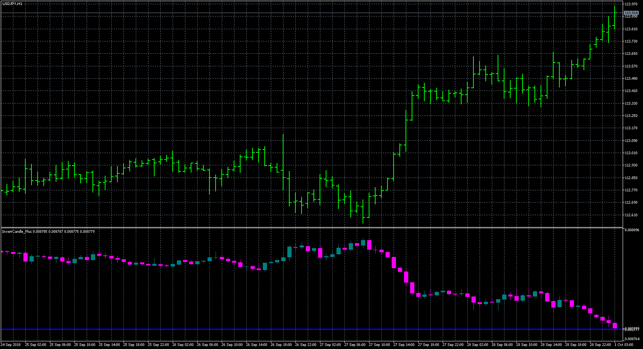Click the USDJPY,H1 chart title label

tap(12, 4)
